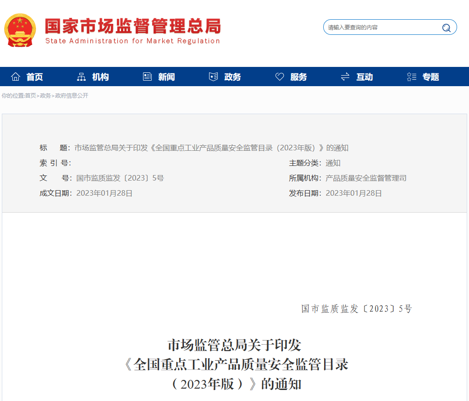469x401 pixels.
Task: Follow the 政务 breadcrumb link
Action: pos(45,96)
